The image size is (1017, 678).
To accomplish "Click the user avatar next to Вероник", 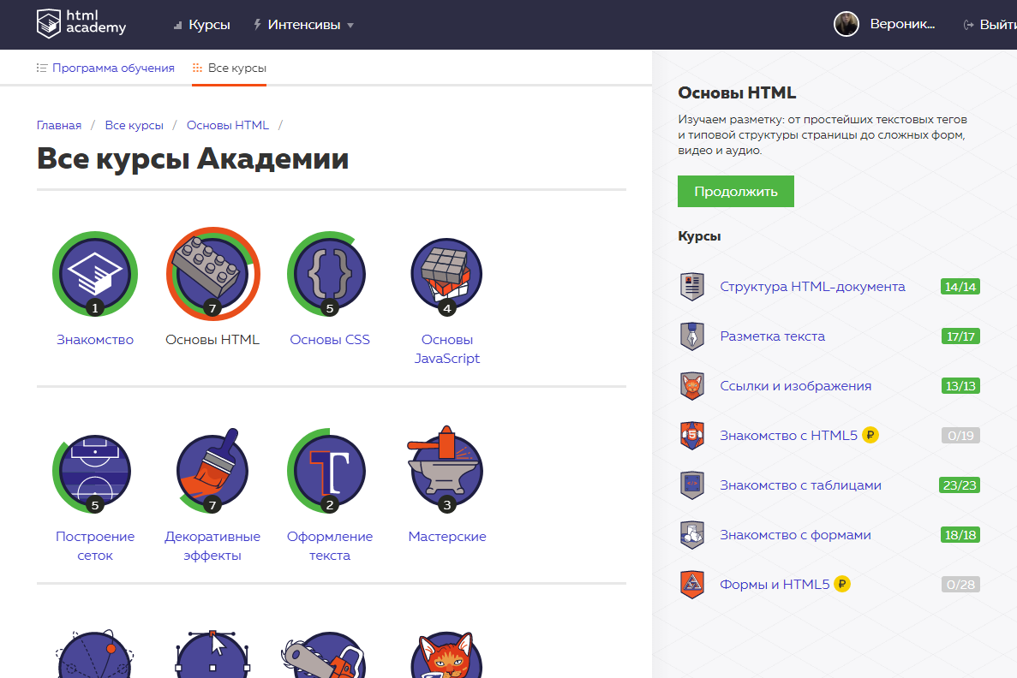I will (847, 24).
